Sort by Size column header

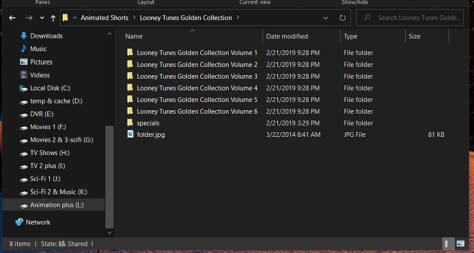pyautogui.click(x=414, y=36)
